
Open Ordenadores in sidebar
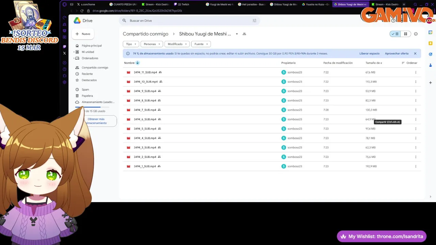click(90, 58)
